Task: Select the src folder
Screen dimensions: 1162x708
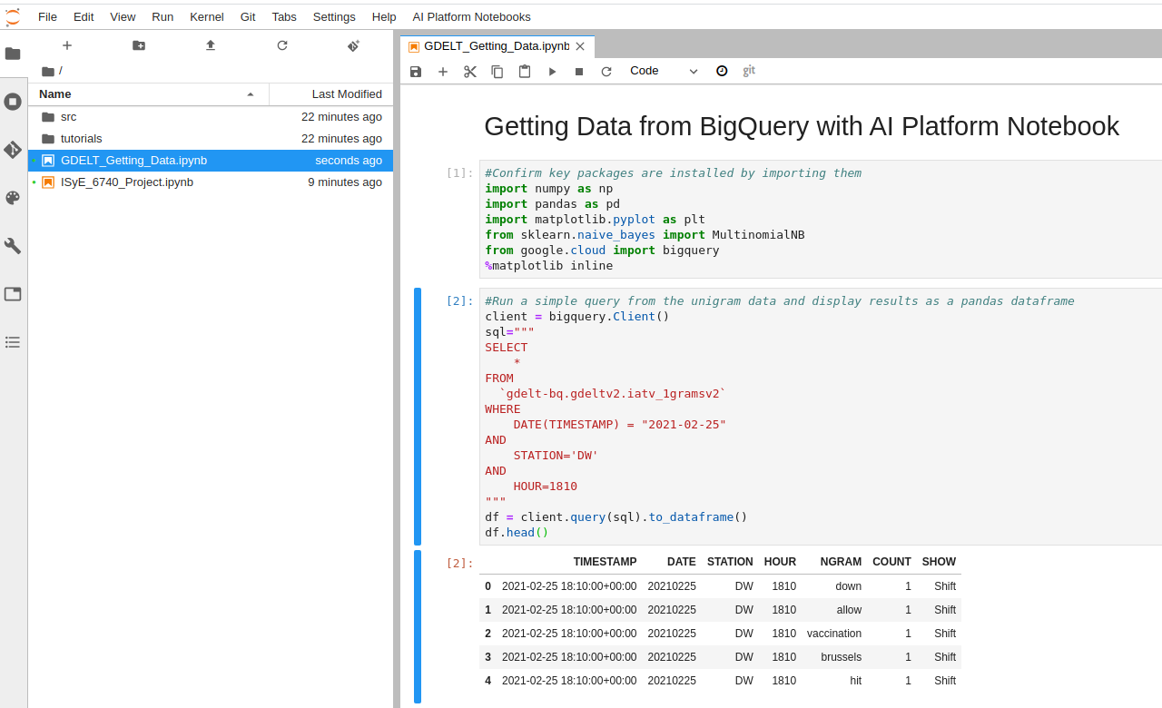Action: [x=211, y=117]
